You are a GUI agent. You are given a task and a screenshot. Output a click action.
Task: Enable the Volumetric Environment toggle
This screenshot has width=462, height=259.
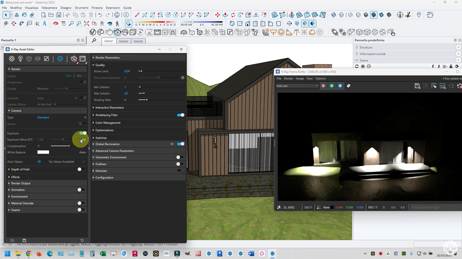point(180,157)
